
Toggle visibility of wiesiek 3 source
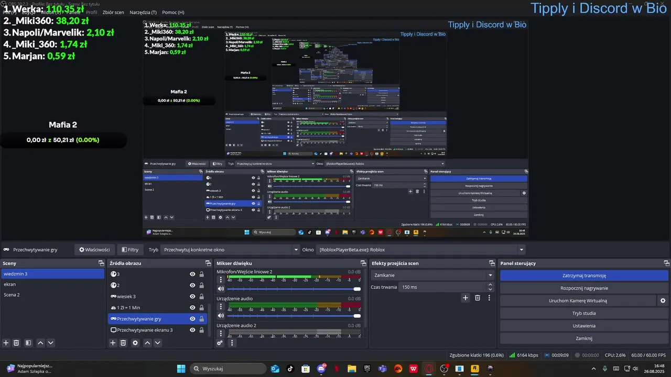click(x=192, y=296)
